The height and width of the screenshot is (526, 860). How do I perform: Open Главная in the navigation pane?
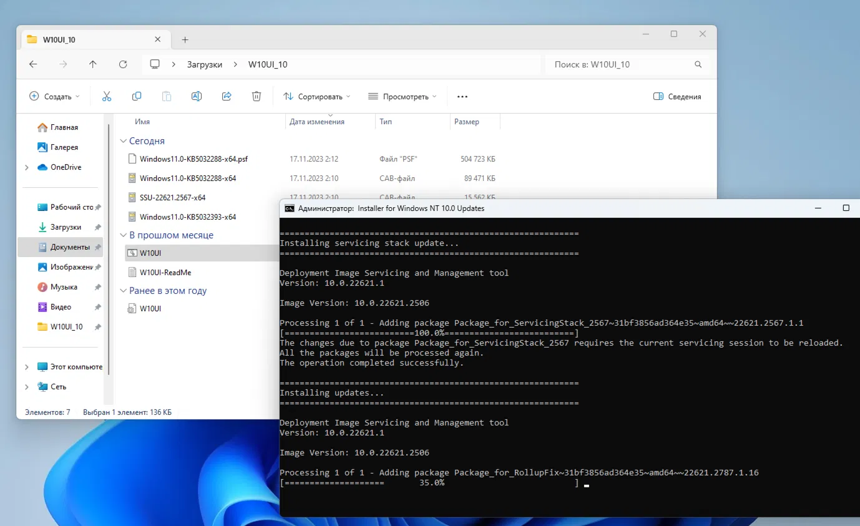58,127
